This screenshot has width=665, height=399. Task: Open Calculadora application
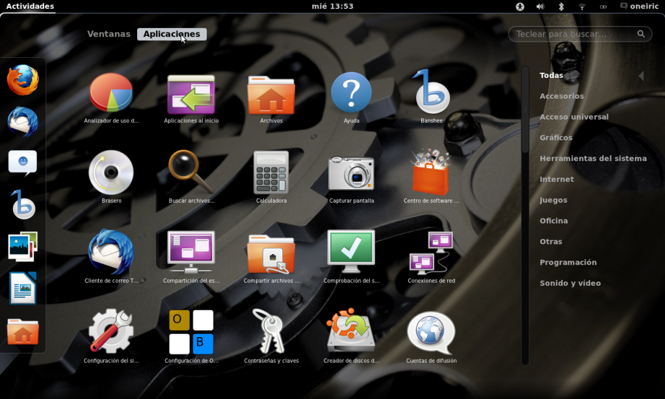point(271,172)
